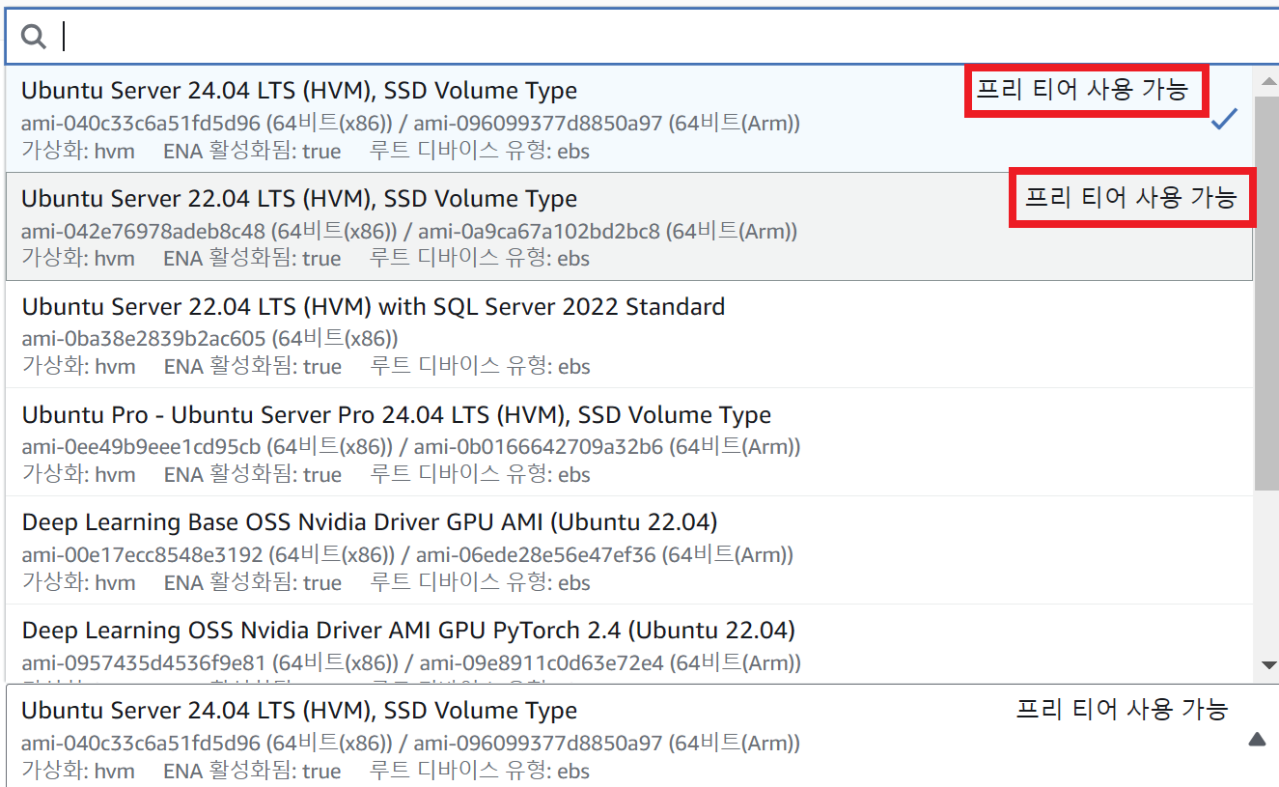Click free tier label on Ubuntu 22.04 row
Viewport: 1279px width, 787px height.
1130,198
